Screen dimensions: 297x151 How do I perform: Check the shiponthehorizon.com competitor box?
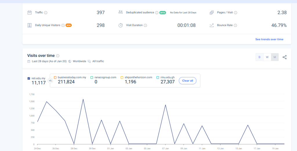click(122, 77)
